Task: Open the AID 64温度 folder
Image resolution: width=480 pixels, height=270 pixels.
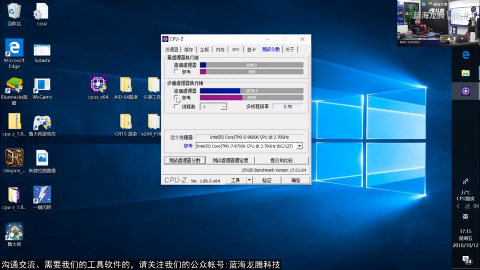Action: [126, 88]
